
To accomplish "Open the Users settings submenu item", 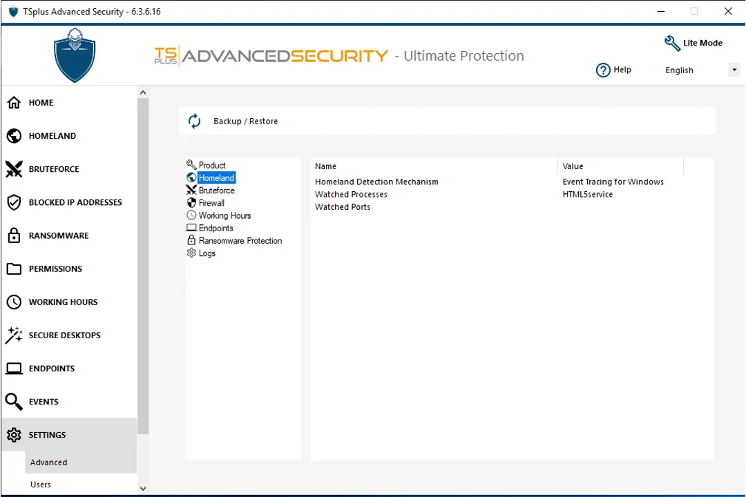I will 41,485.
